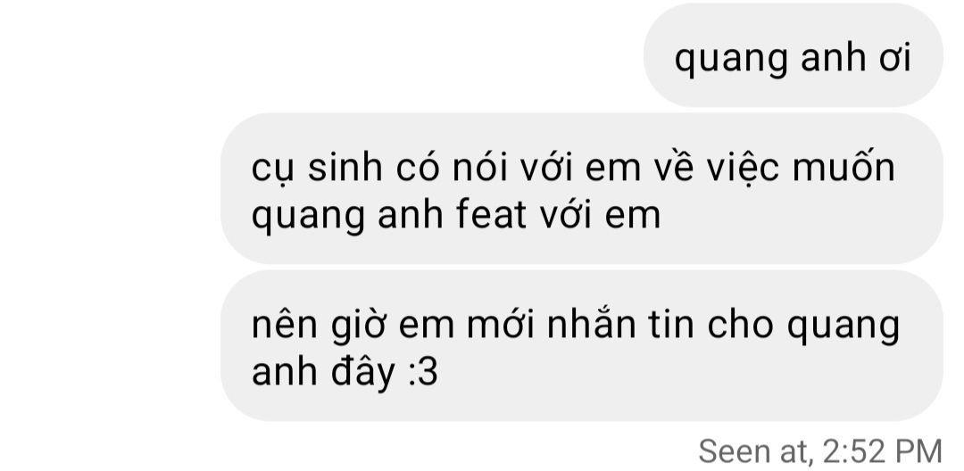Screen dimensions: 964x471
Task: Click the message starting with "cụ sinh có nói"
Action: (582, 188)
